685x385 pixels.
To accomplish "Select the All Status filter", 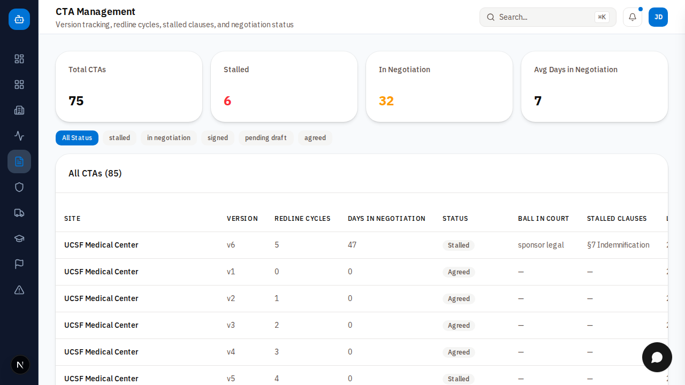I will pos(77,138).
